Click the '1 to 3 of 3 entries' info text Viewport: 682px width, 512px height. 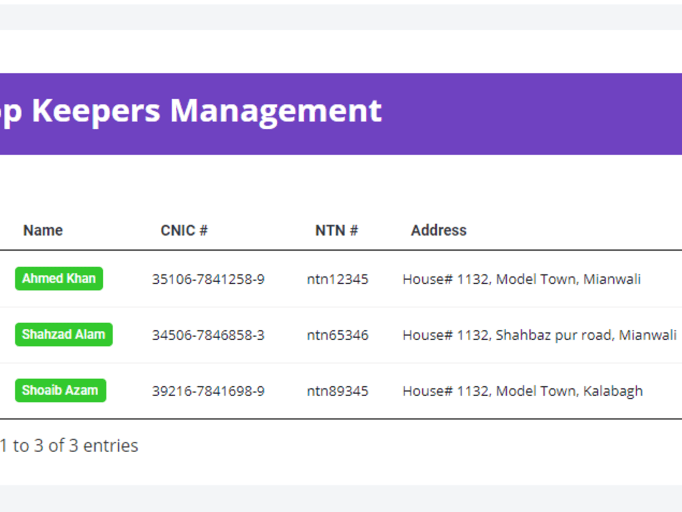tap(69, 446)
